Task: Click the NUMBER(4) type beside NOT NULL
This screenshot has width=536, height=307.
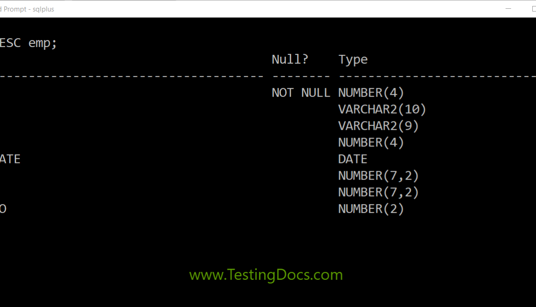Action: (x=371, y=93)
